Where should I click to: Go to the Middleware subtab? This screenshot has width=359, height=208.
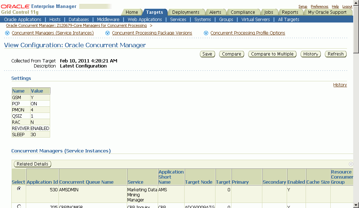108,20
